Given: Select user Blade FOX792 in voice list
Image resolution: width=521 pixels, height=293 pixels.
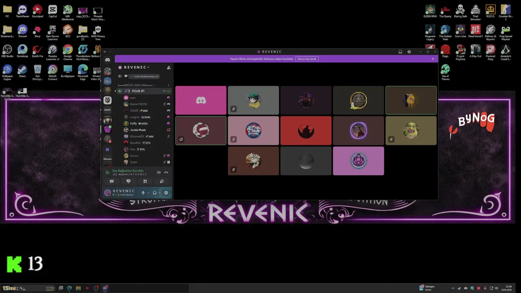Looking at the screenshot, I should click(x=147, y=104).
